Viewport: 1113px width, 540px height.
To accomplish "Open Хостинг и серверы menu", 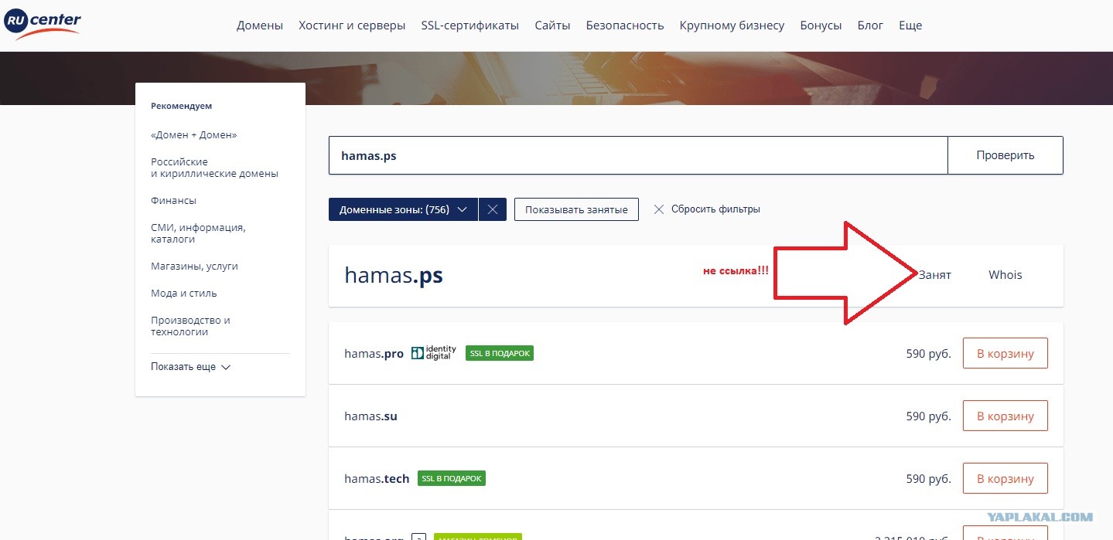I will (x=352, y=25).
